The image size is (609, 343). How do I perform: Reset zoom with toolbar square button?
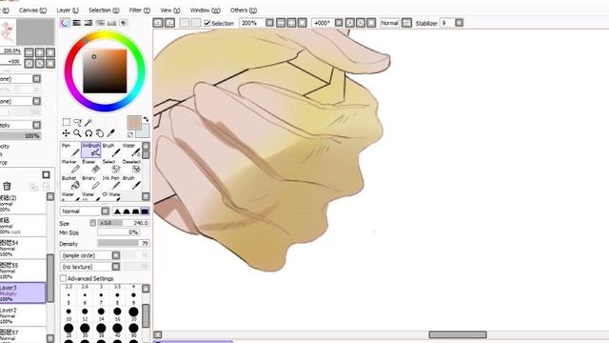coord(303,23)
